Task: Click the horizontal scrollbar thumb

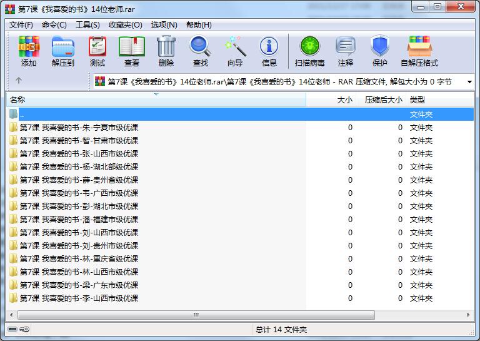Action: point(196,315)
